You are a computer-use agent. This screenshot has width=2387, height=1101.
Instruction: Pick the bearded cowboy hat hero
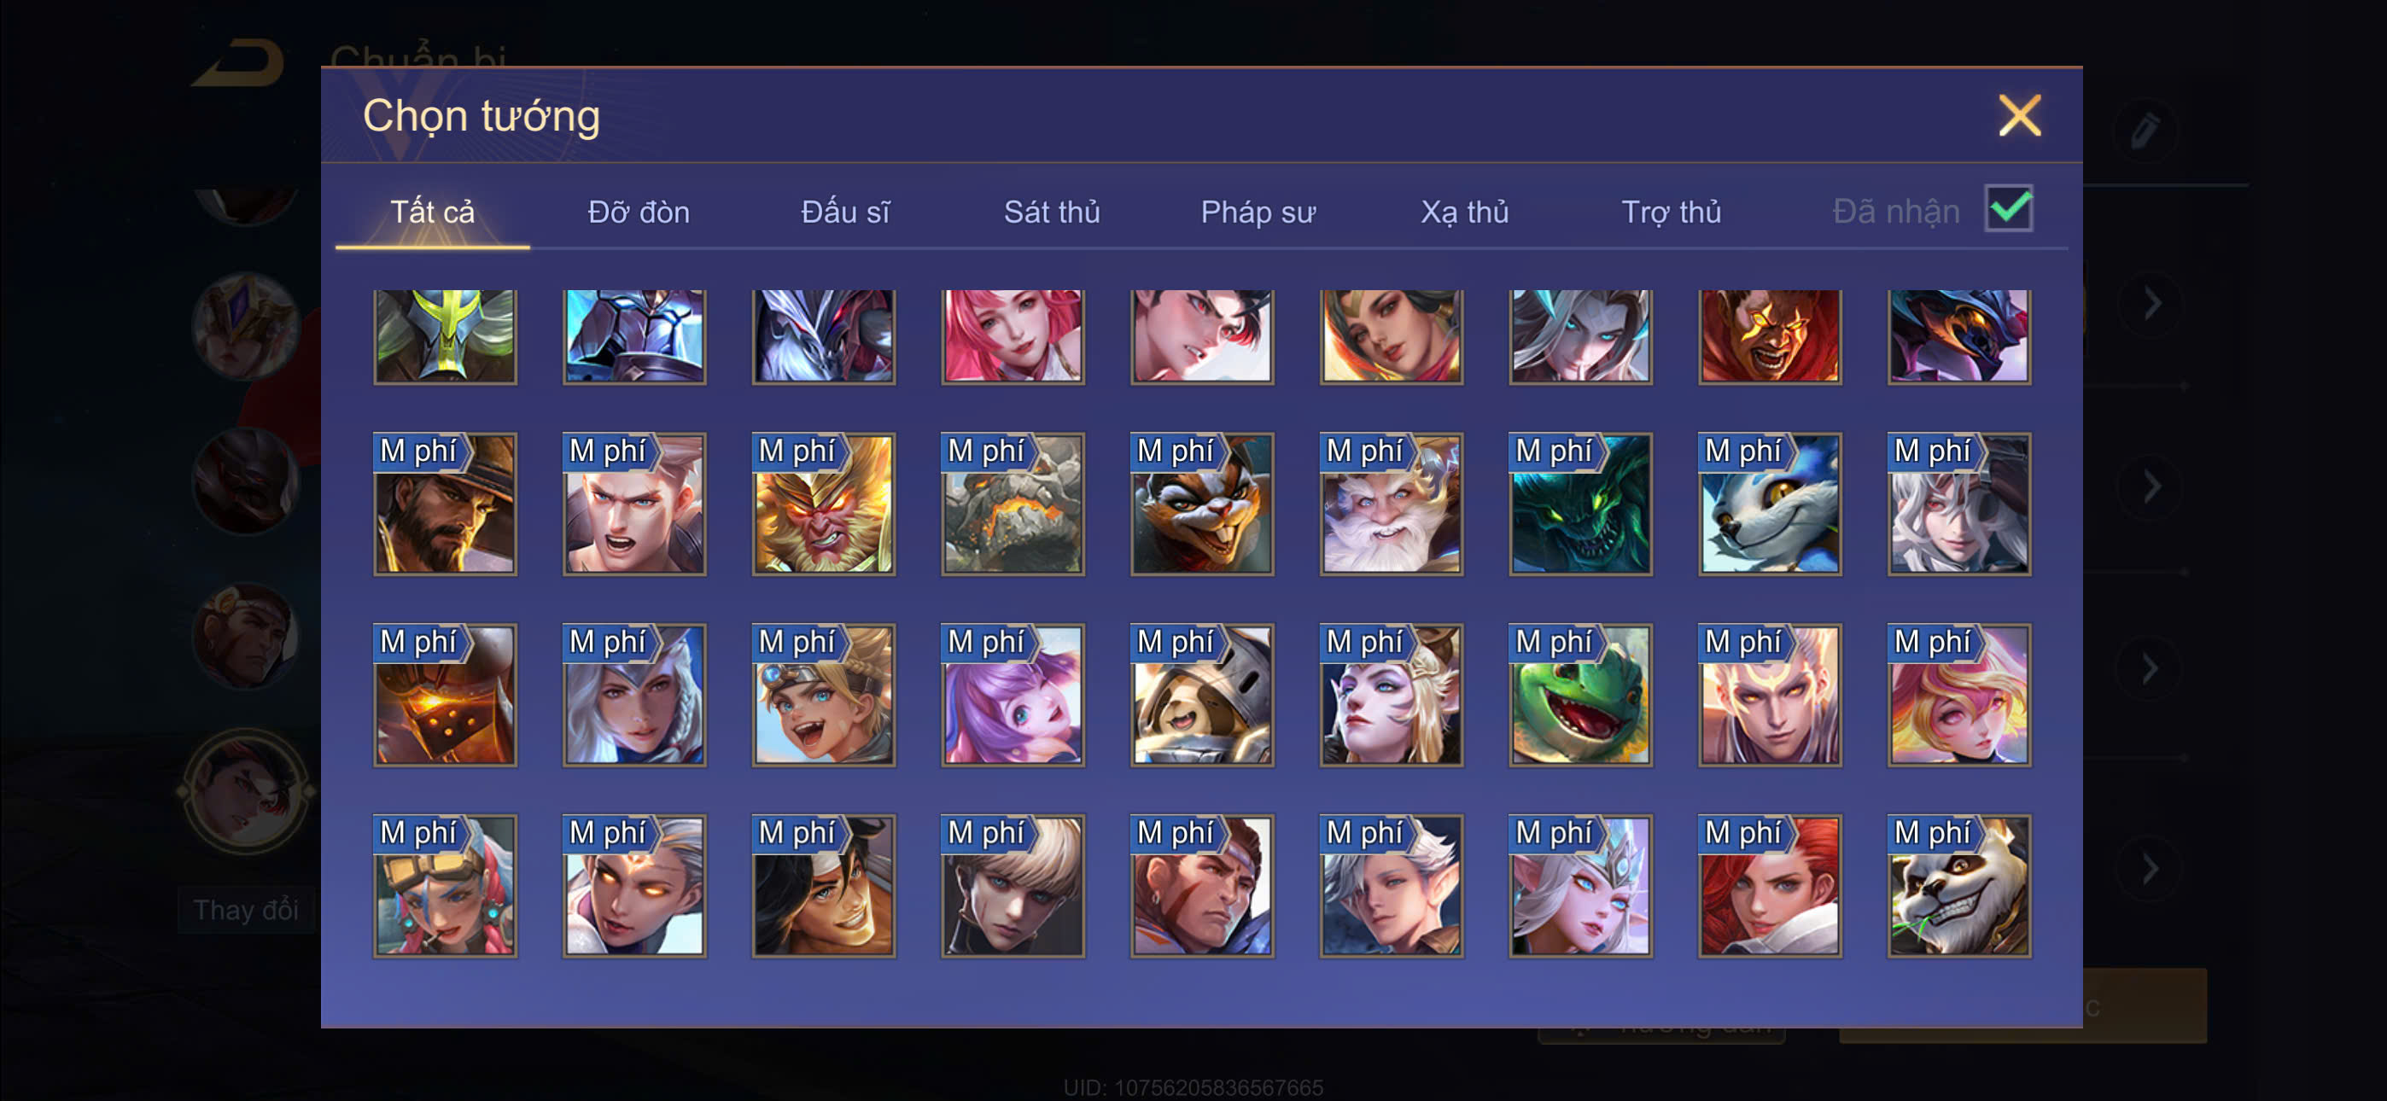click(445, 504)
